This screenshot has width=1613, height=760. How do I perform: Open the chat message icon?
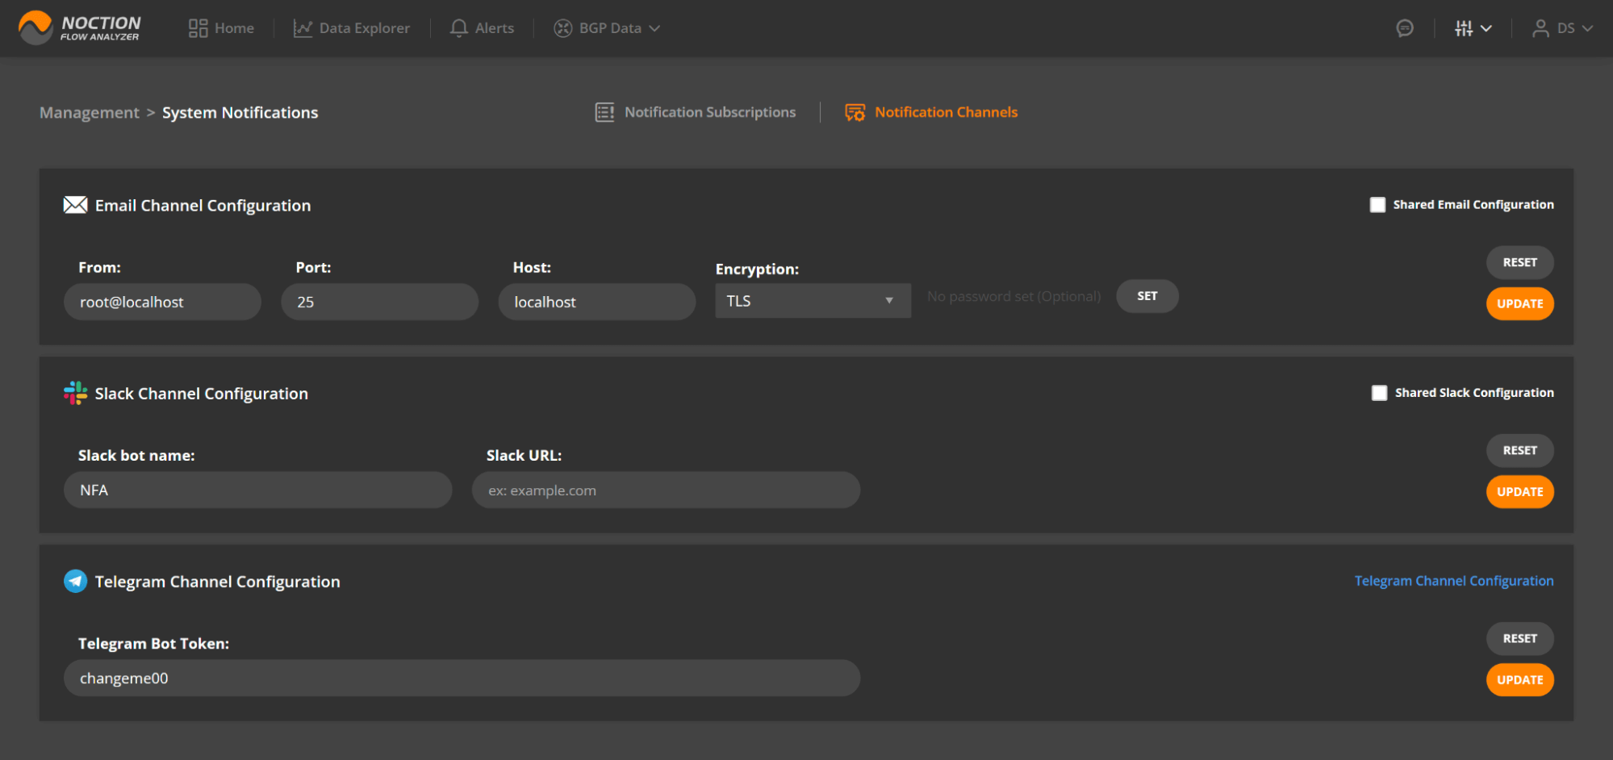tap(1405, 28)
